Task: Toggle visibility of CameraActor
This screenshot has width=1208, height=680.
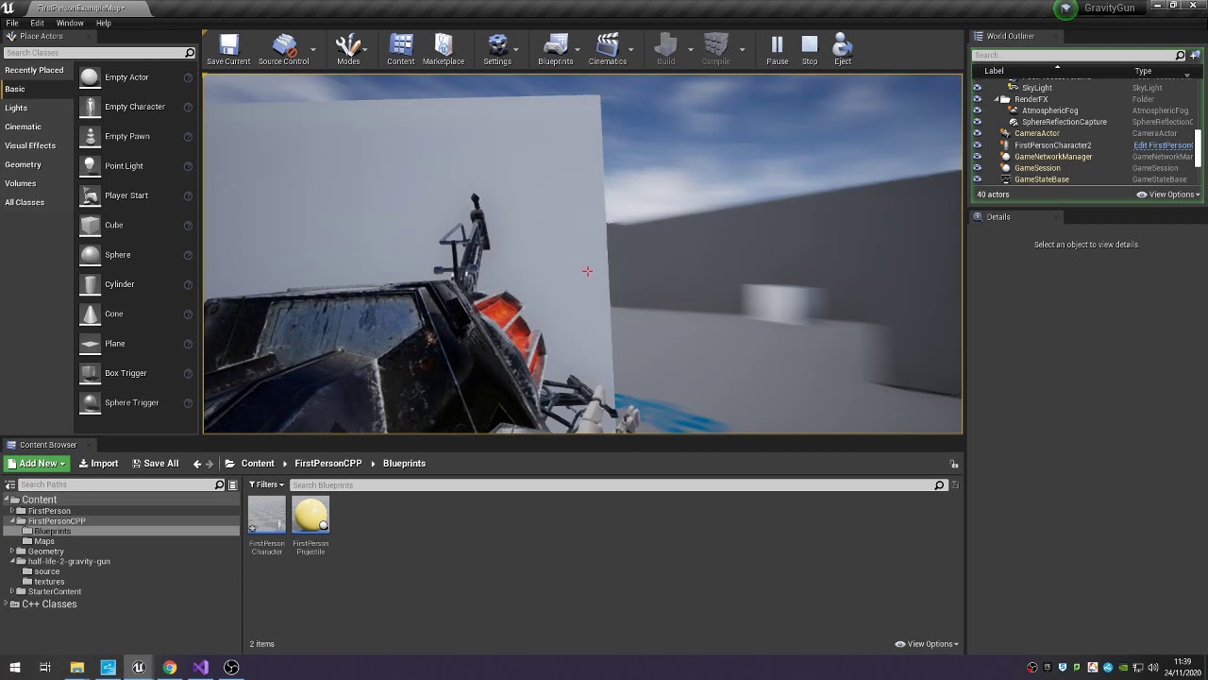Action: (977, 133)
